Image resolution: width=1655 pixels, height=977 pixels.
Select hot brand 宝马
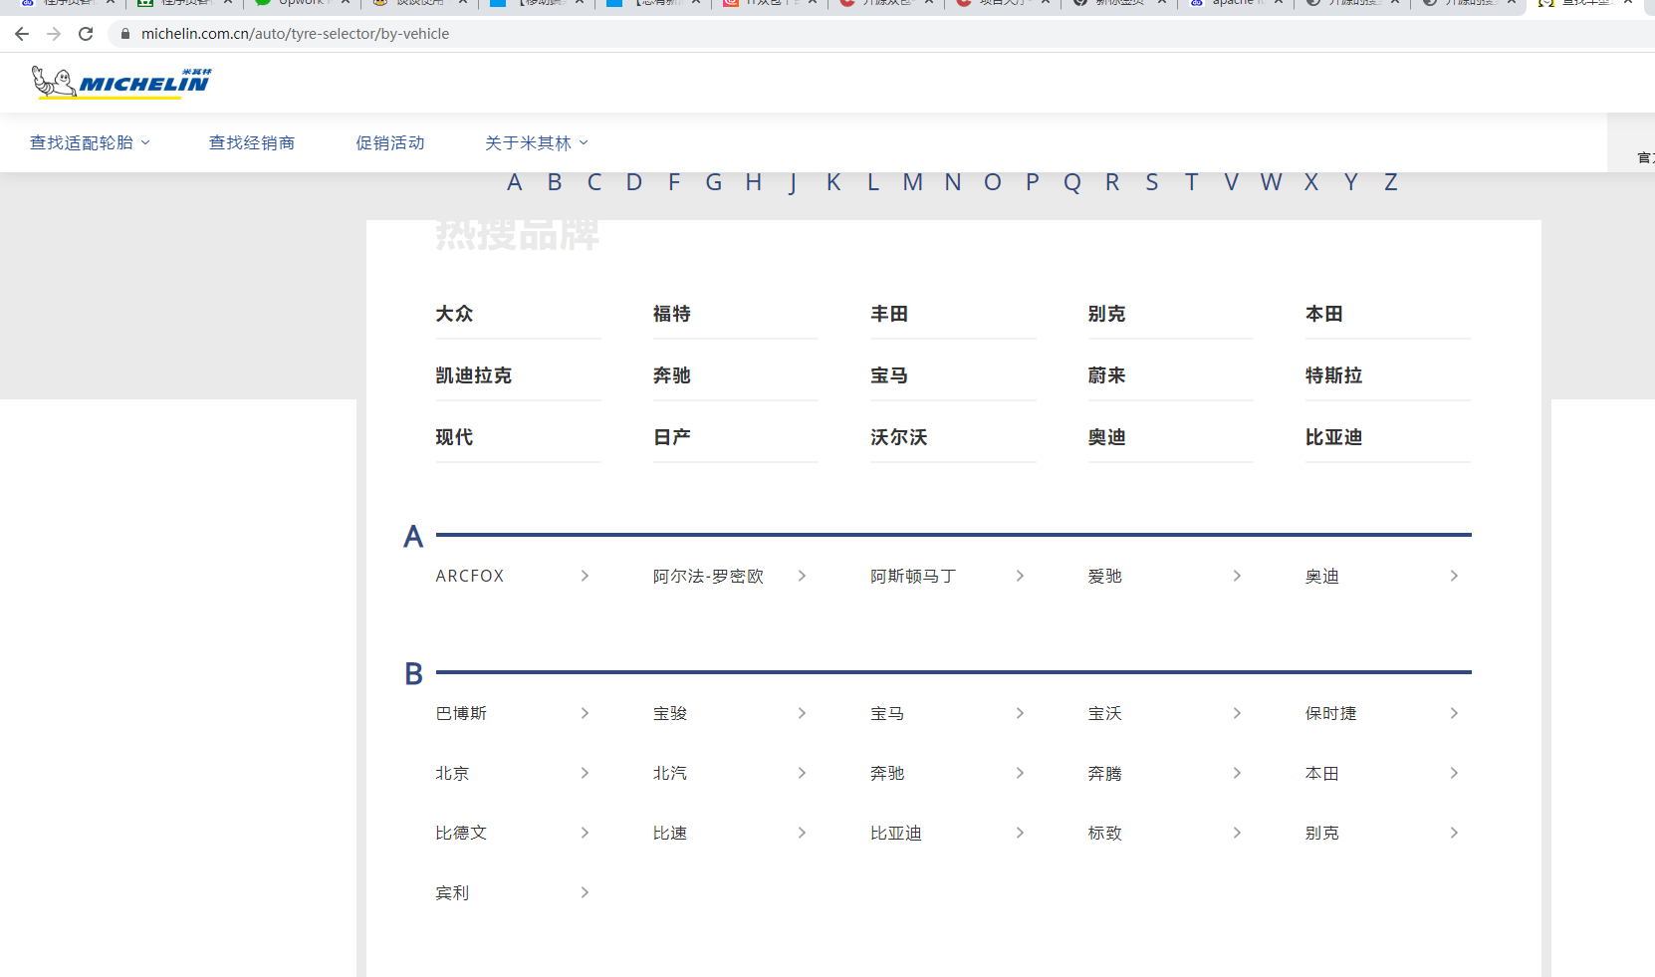(889, 375)
